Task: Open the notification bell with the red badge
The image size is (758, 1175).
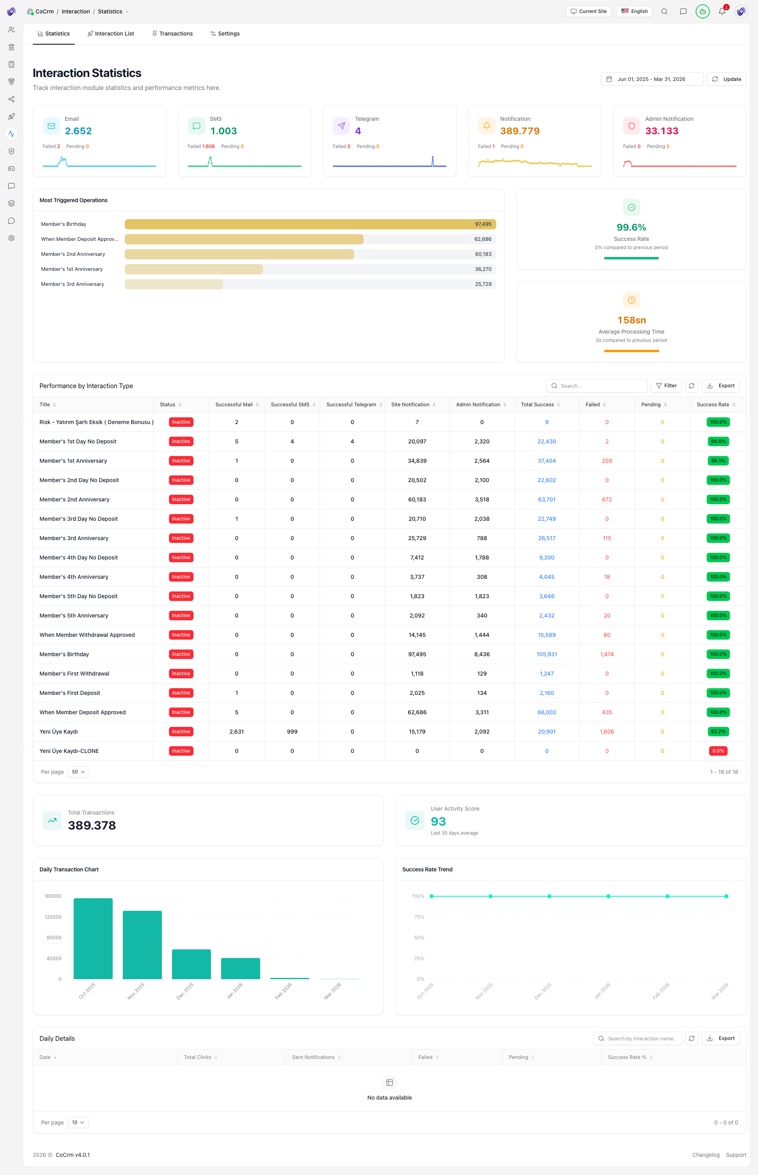Action: (x=722, y=11)
